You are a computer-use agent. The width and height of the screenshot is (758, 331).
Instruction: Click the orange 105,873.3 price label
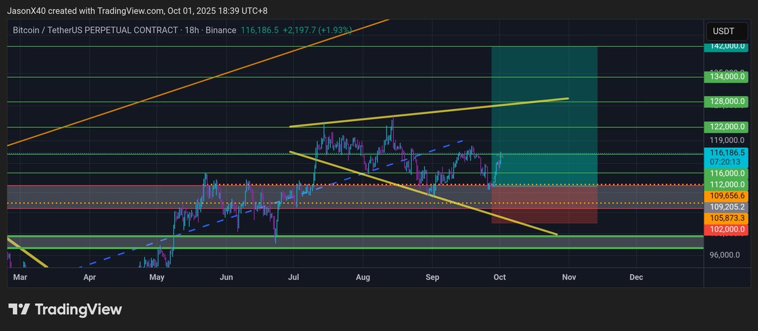(728, 218)
